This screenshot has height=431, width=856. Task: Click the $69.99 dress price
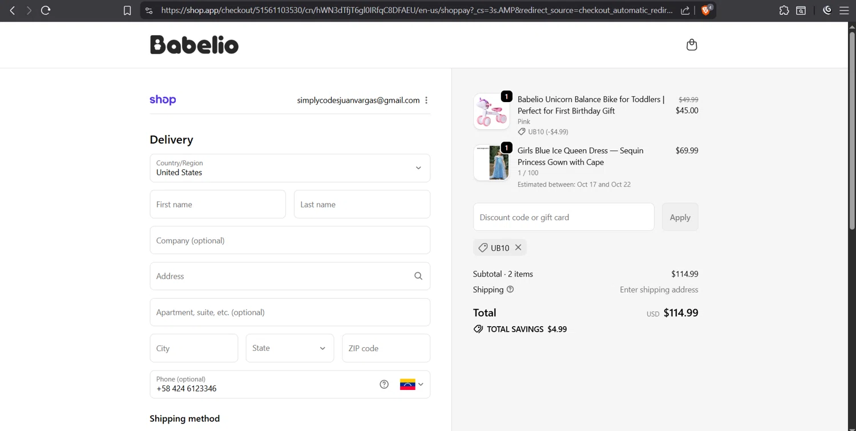tap(687, 151)
